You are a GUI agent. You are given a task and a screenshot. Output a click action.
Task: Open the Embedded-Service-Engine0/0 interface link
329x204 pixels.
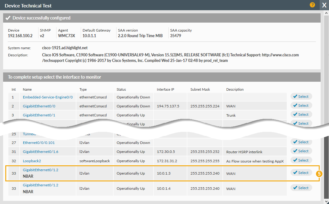[48, 97]
